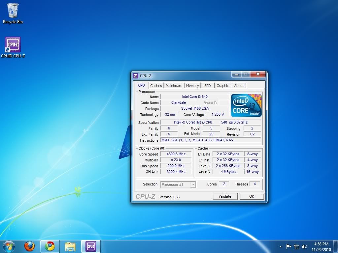This screenshot has height=253, width=338.
Task: Show hidden system tray icons
Action: 281,246
